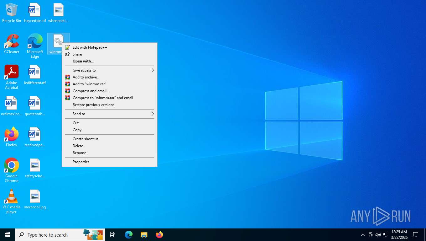
Task: Open File Explorer from the taskbar
Action: 144,235
